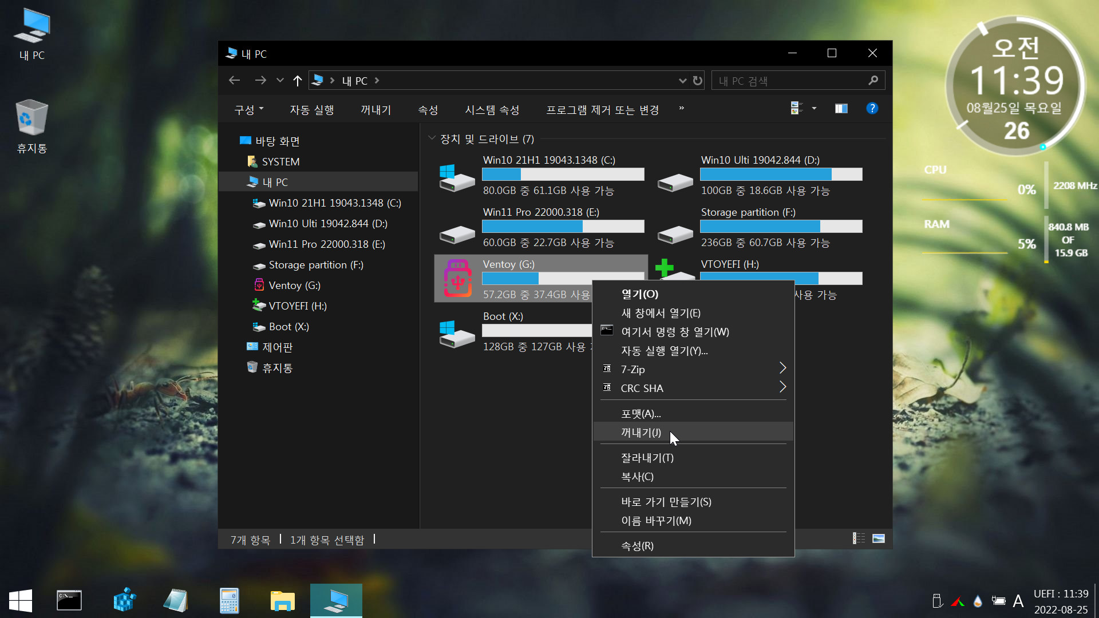Select SYSTEM in the navigation tree

(x=280, y=161)
